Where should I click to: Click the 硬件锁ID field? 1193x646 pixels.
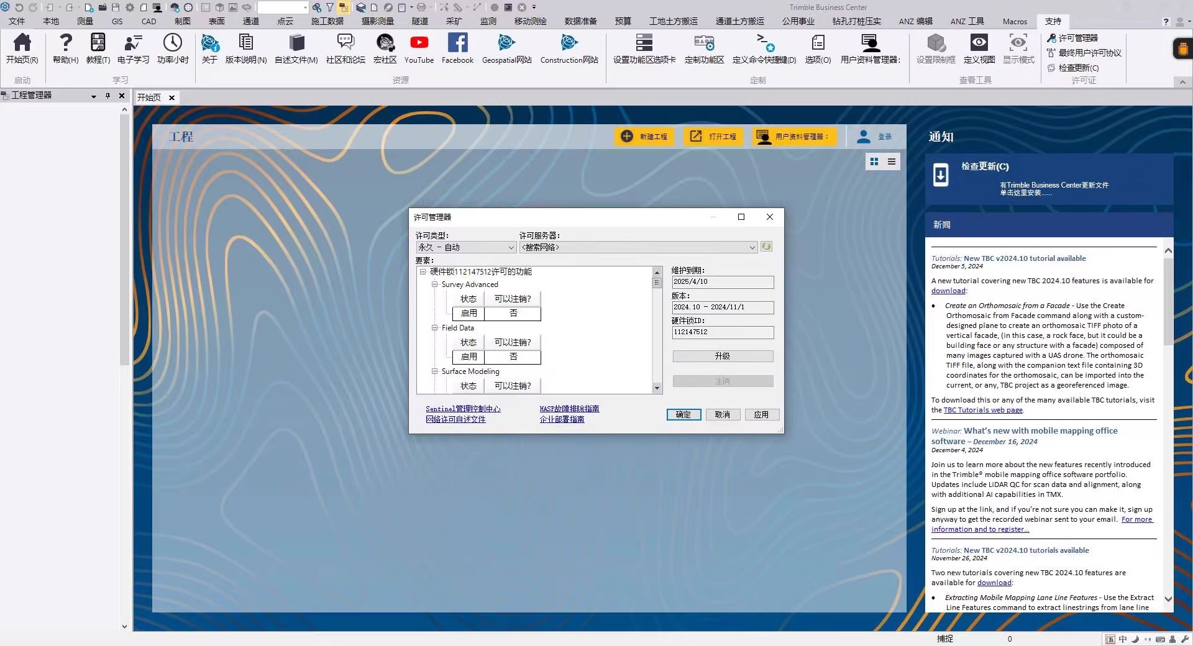click(723, 332)
